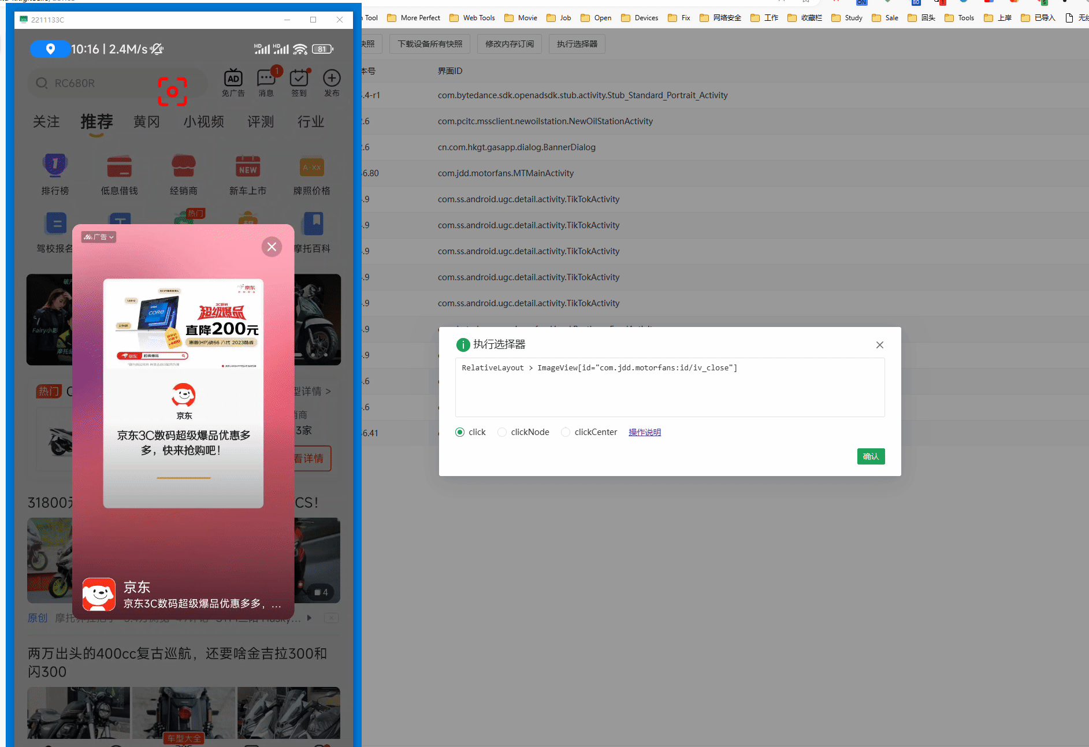Open the 工作 bookmark folder
The width and height of the screenshot is (1089, 747).
(764, 18)
